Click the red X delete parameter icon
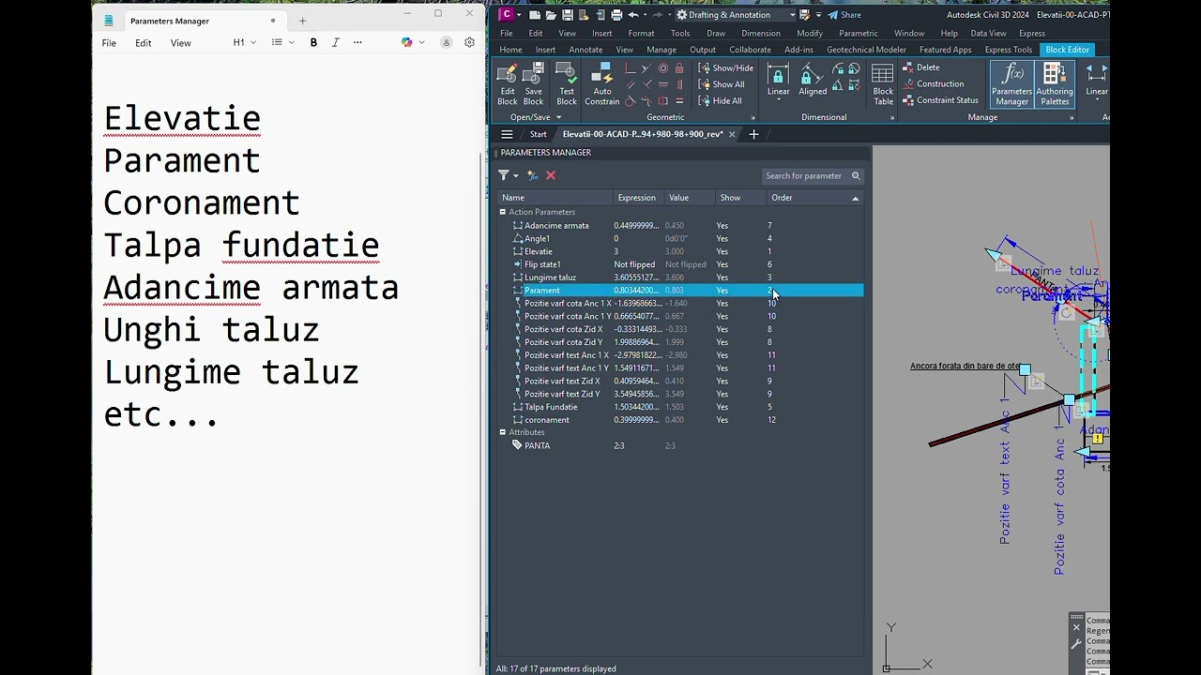 pos(551,175)
